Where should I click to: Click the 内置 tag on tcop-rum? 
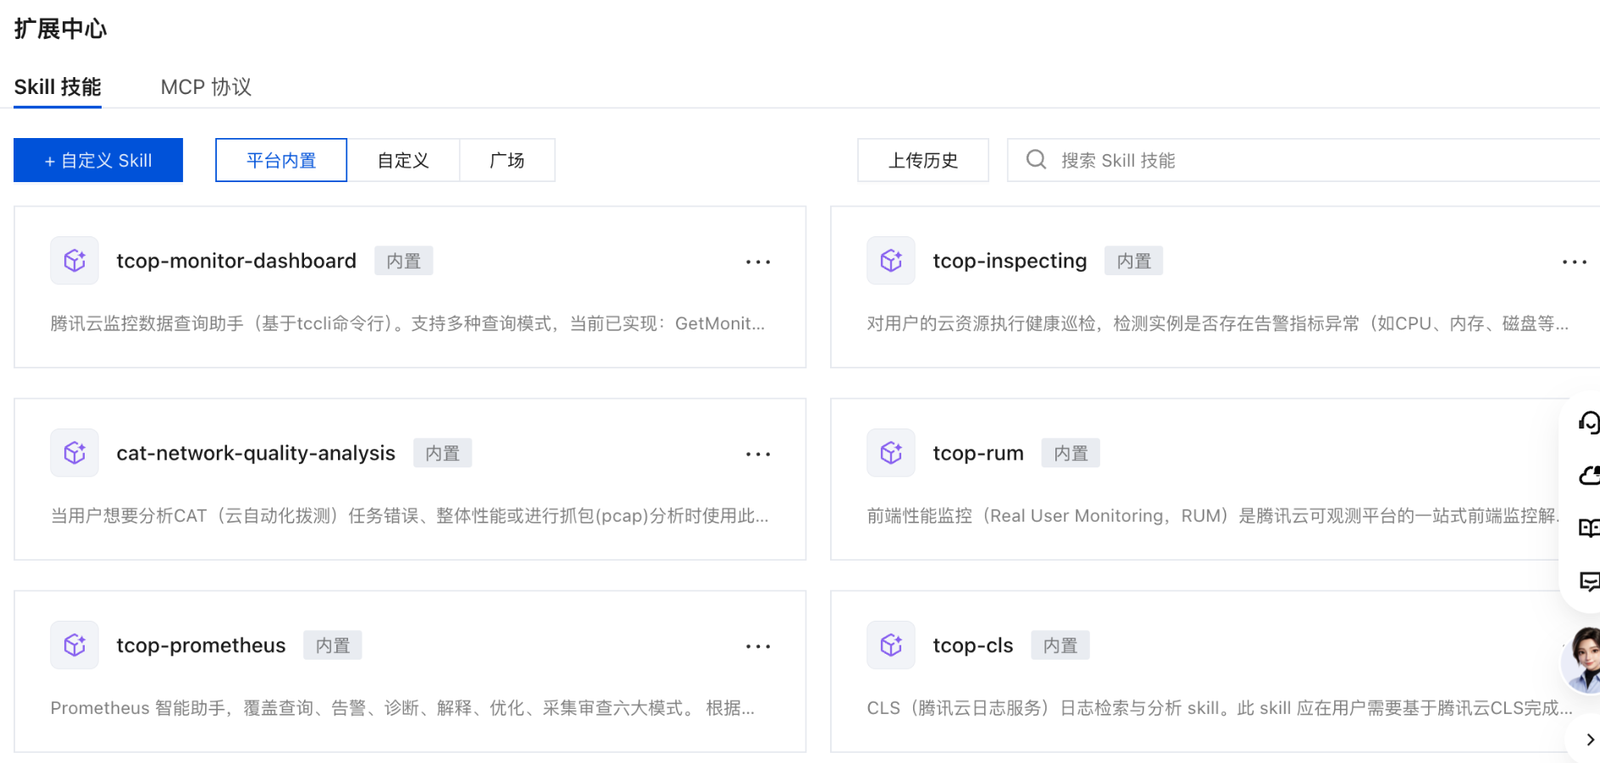point(1071,453)
